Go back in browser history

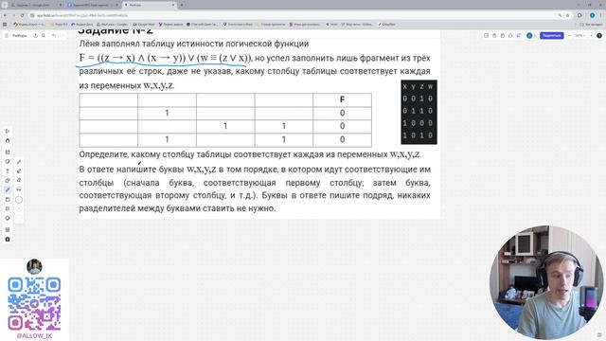(5, 15)
